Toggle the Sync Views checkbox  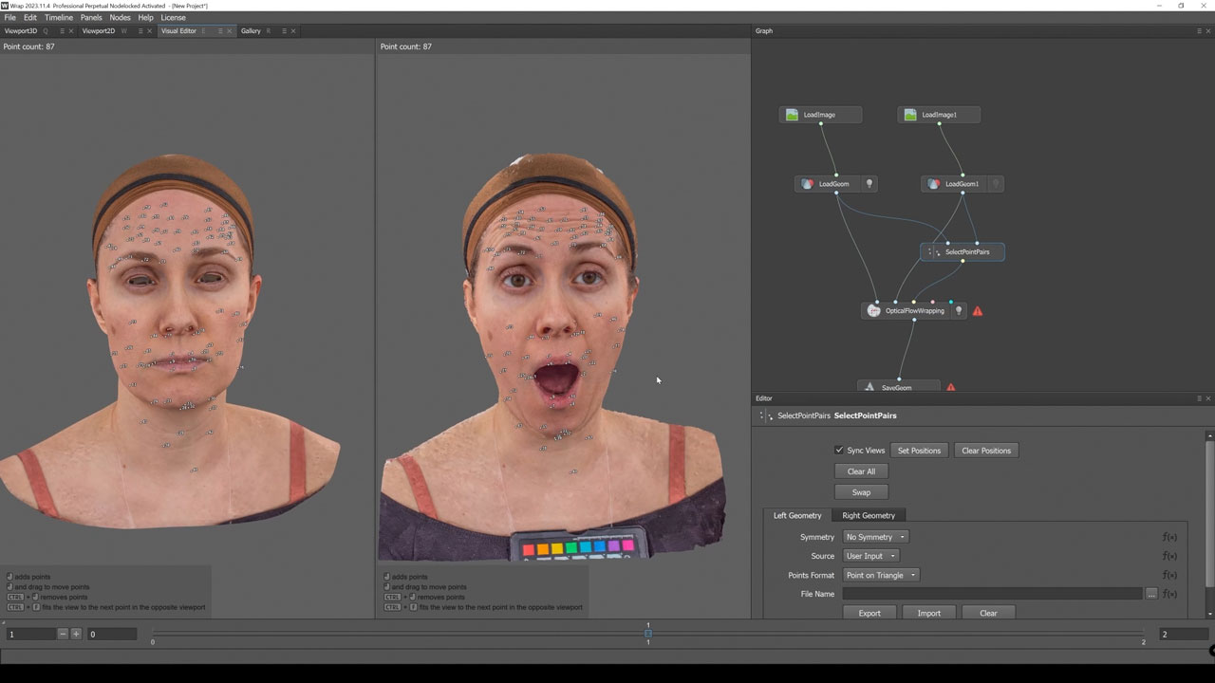pyautogui.click(x=839, y=451)
